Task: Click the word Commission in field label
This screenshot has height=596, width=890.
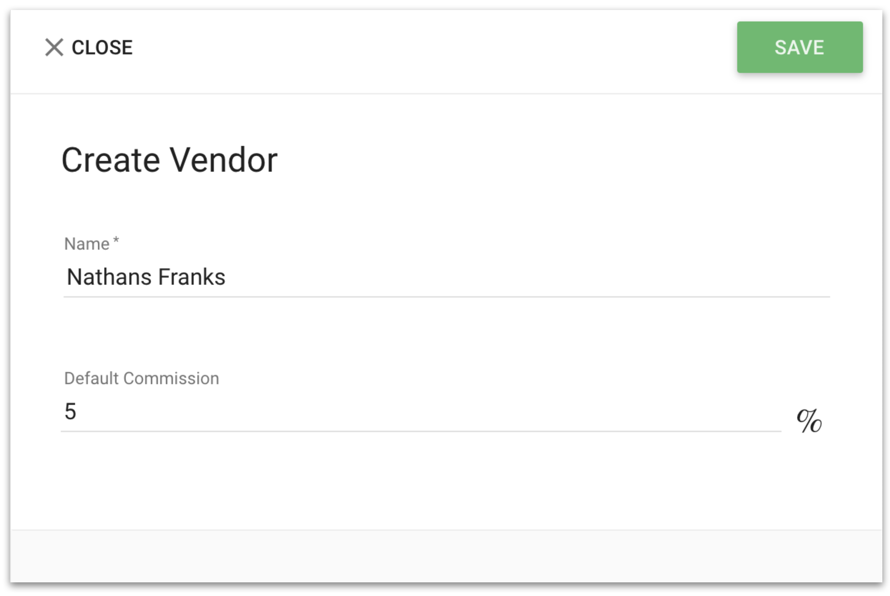Action: 171,379
